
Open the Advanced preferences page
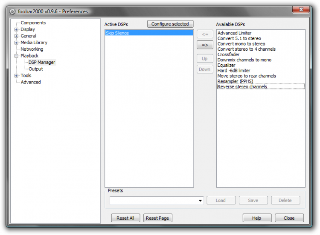coord(31,82)
